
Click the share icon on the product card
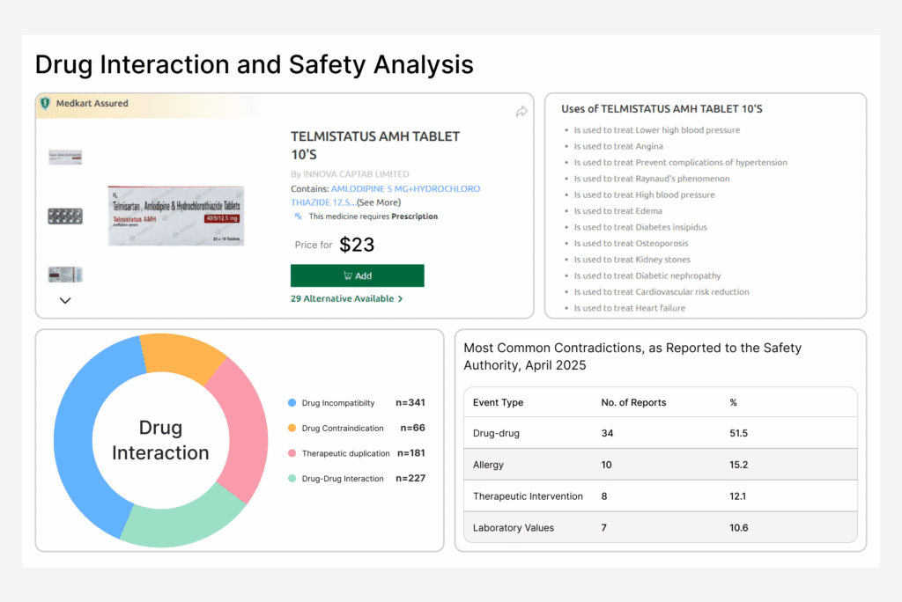tap(521, 112)
